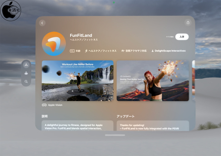
Task: Tap アプリ内課金 note beside the get button
Action: coord(170,37)
